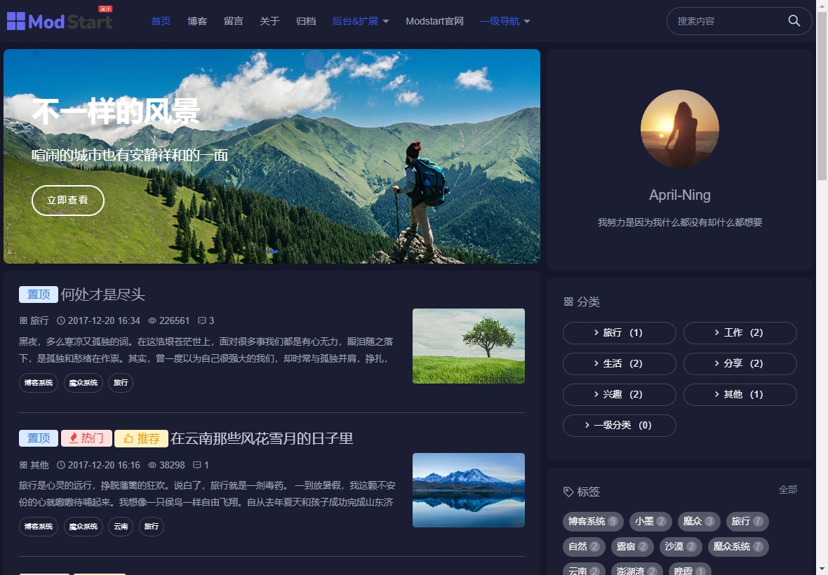Screen dimensions: 828x575
Task: Switch to the 博客 menu item
Action: (197, 21)
